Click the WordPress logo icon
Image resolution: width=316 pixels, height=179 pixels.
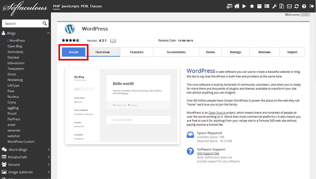(x=70, y=29)
